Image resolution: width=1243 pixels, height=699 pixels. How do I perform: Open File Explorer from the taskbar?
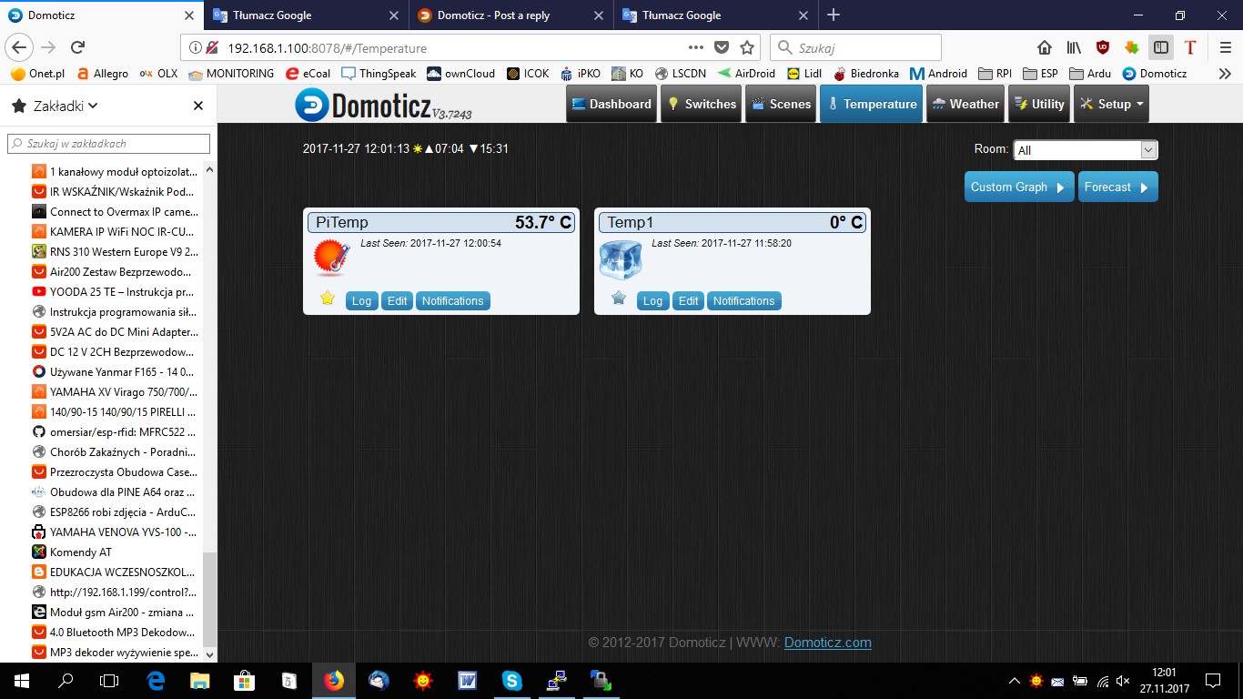coord(200,680)
